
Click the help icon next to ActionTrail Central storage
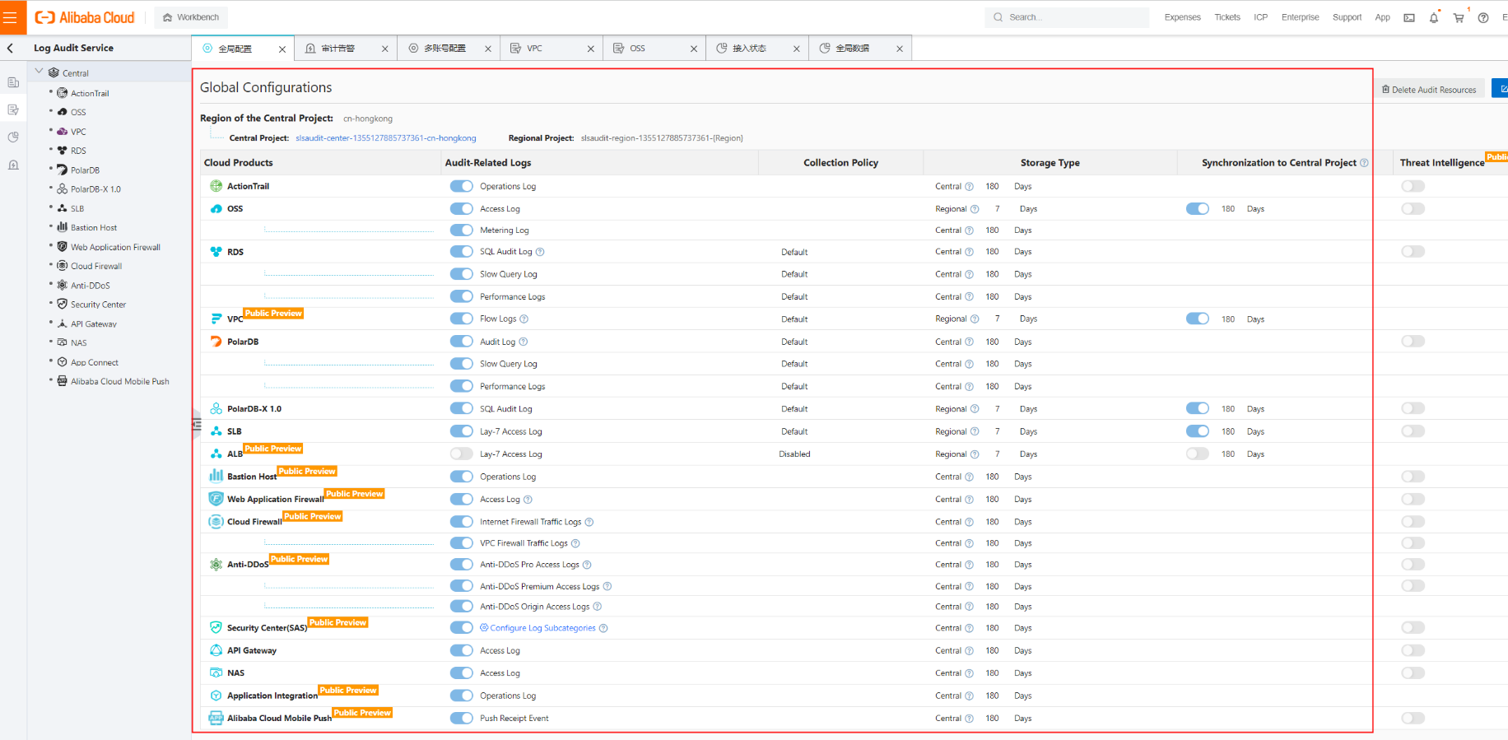[x=969, y=186]
